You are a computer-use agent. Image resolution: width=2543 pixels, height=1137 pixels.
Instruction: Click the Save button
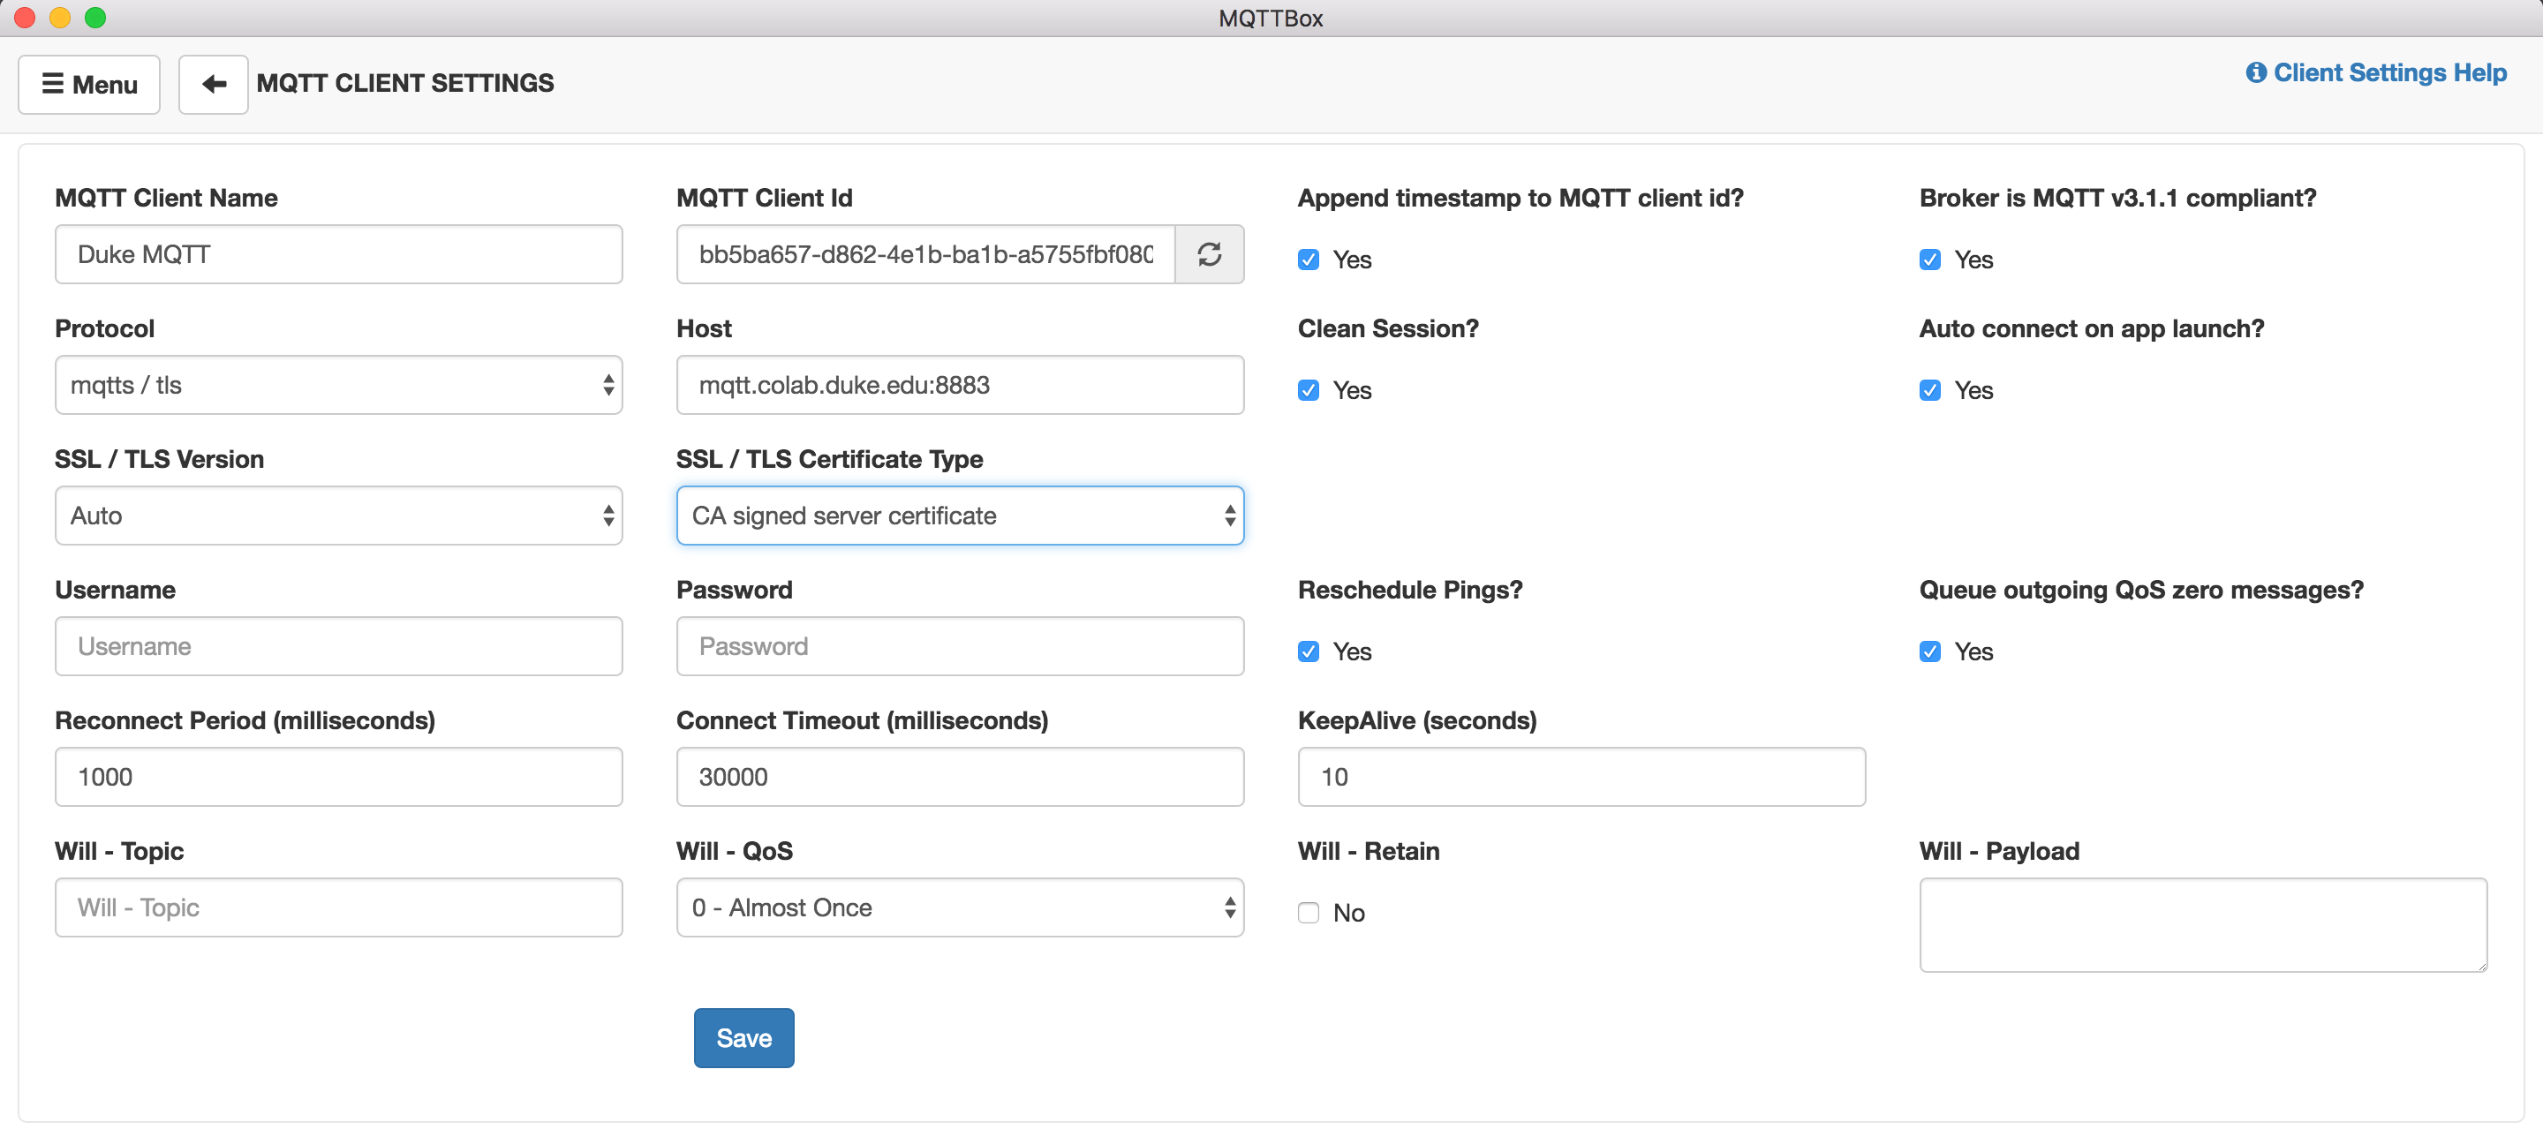pyautogui.click(x=743, y=1037)
